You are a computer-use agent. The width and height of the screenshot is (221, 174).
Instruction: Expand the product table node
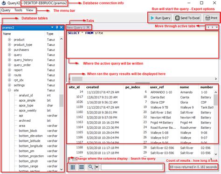[x=9, y=40]
